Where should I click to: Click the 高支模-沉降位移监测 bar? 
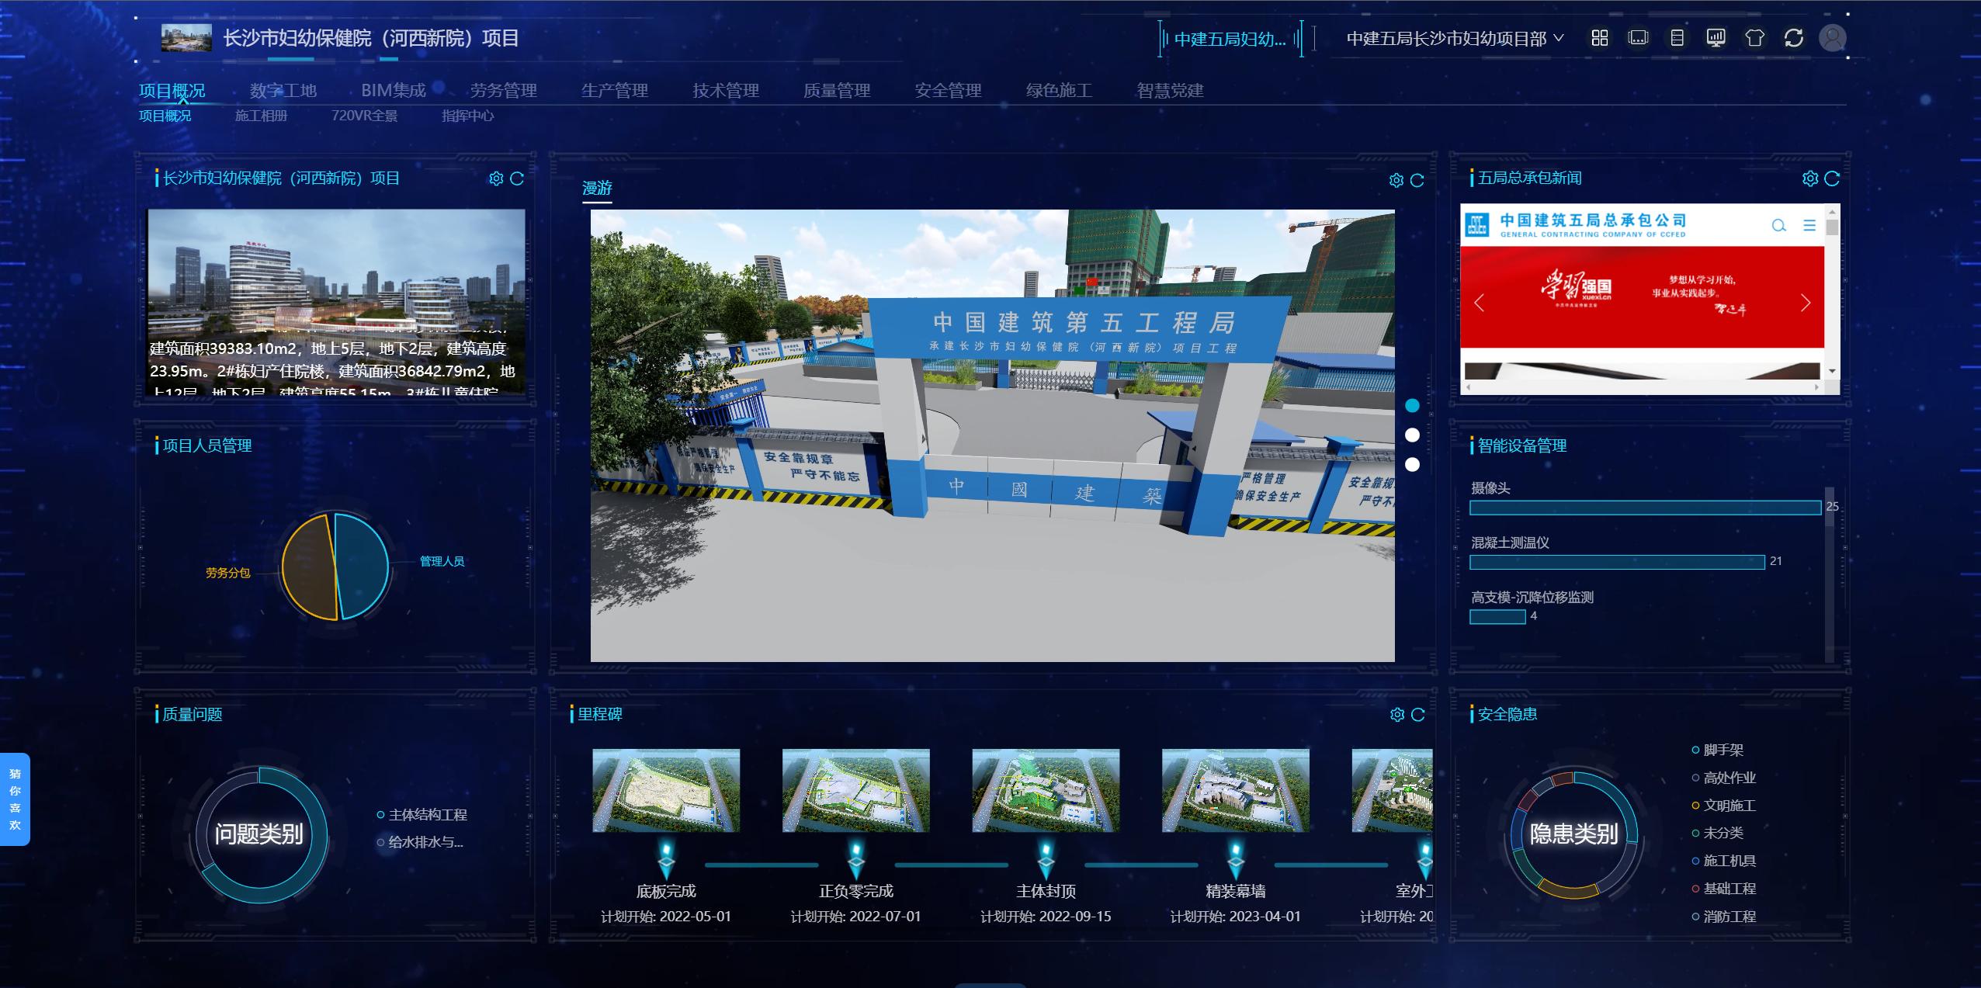(1497, 617)
